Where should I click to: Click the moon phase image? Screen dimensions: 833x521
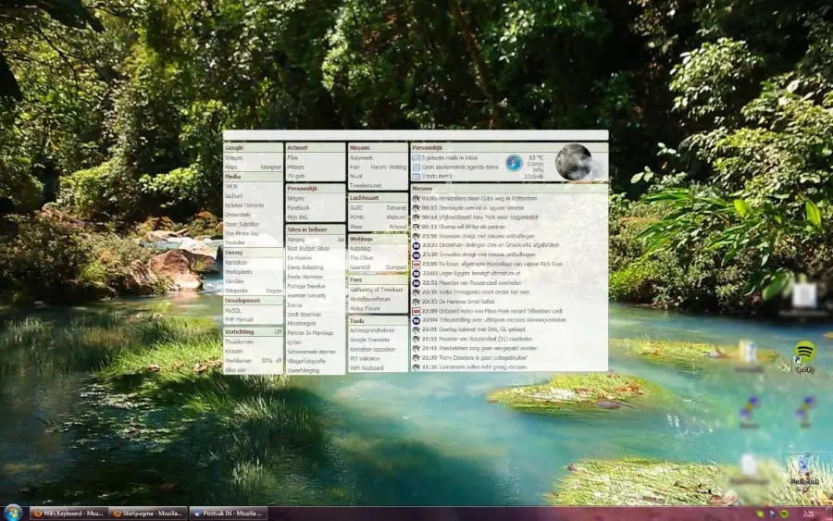click(x=574, y=162)
